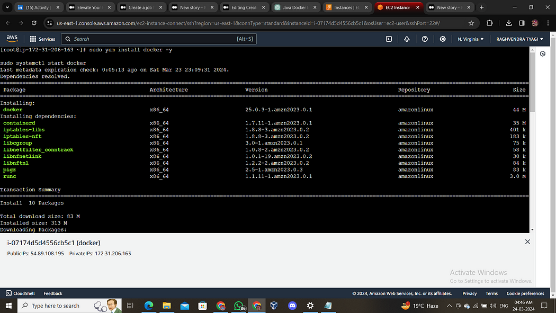Open WhatsApp from the taskbar
Screen dimensions: 556x313
coord(239,306)
